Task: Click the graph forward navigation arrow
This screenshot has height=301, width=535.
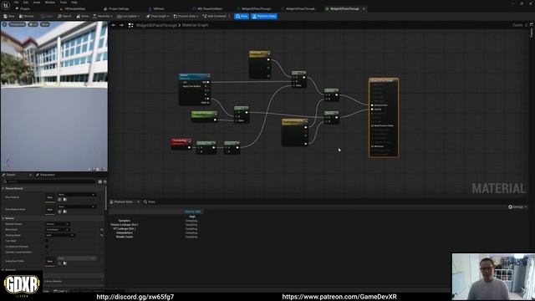Action: point(121,25)
